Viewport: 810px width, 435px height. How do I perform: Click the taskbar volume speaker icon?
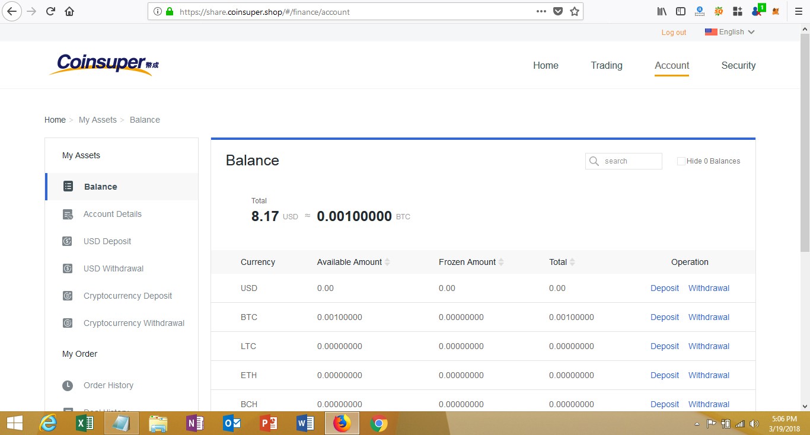pyautogui.click(x=754, y=424)
